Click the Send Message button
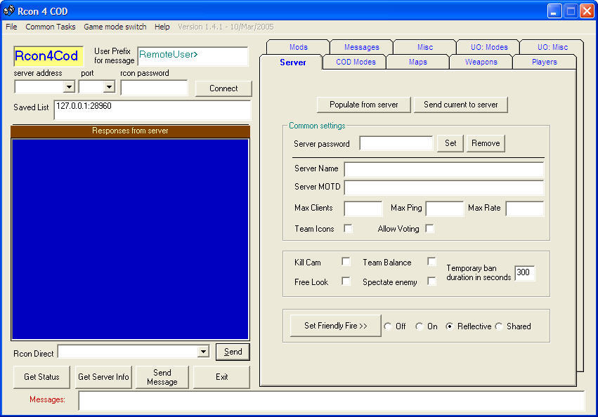Viewport: 598px width, 417px height. tap(162, 377)
